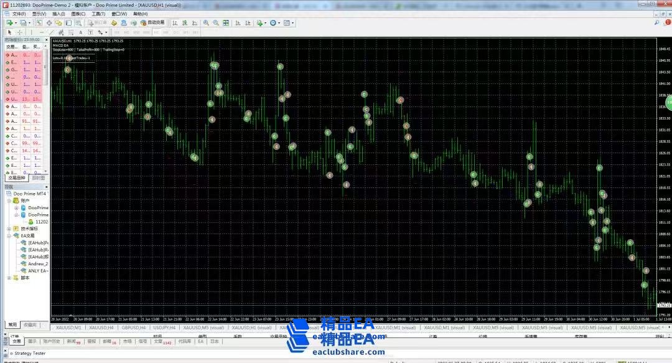Click the zoom out magnifier icon
This screenshot has height=363, width=672.
[x=216, y=23]
